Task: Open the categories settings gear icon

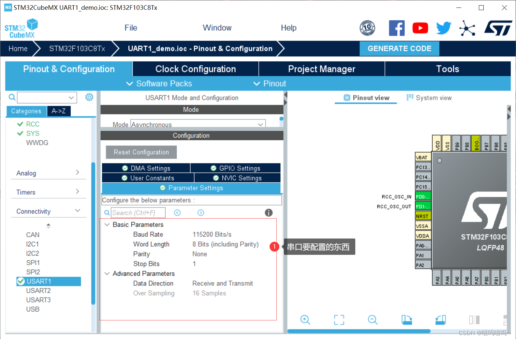Action: coord(89,97)
